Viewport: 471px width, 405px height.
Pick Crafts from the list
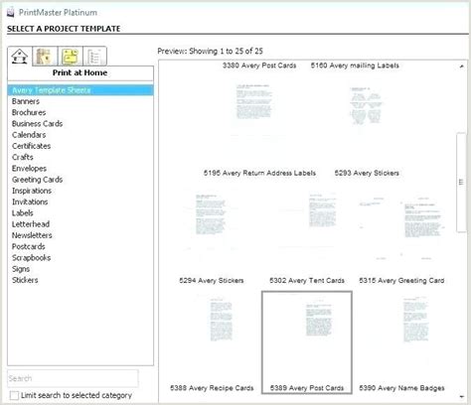23,157
